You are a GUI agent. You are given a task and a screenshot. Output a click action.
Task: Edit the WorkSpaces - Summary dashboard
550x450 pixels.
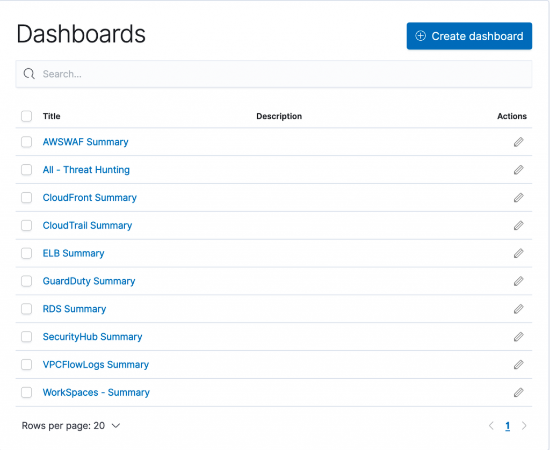point(518,393)
